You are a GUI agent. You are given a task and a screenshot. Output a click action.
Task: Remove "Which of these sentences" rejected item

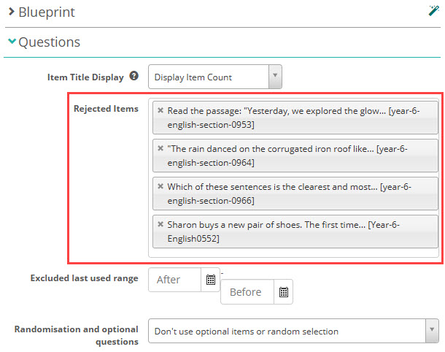pos(160,186)
